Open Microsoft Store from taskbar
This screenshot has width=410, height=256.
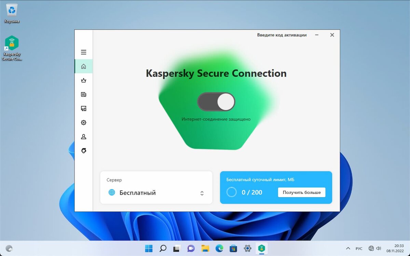[x=233, y=249]
